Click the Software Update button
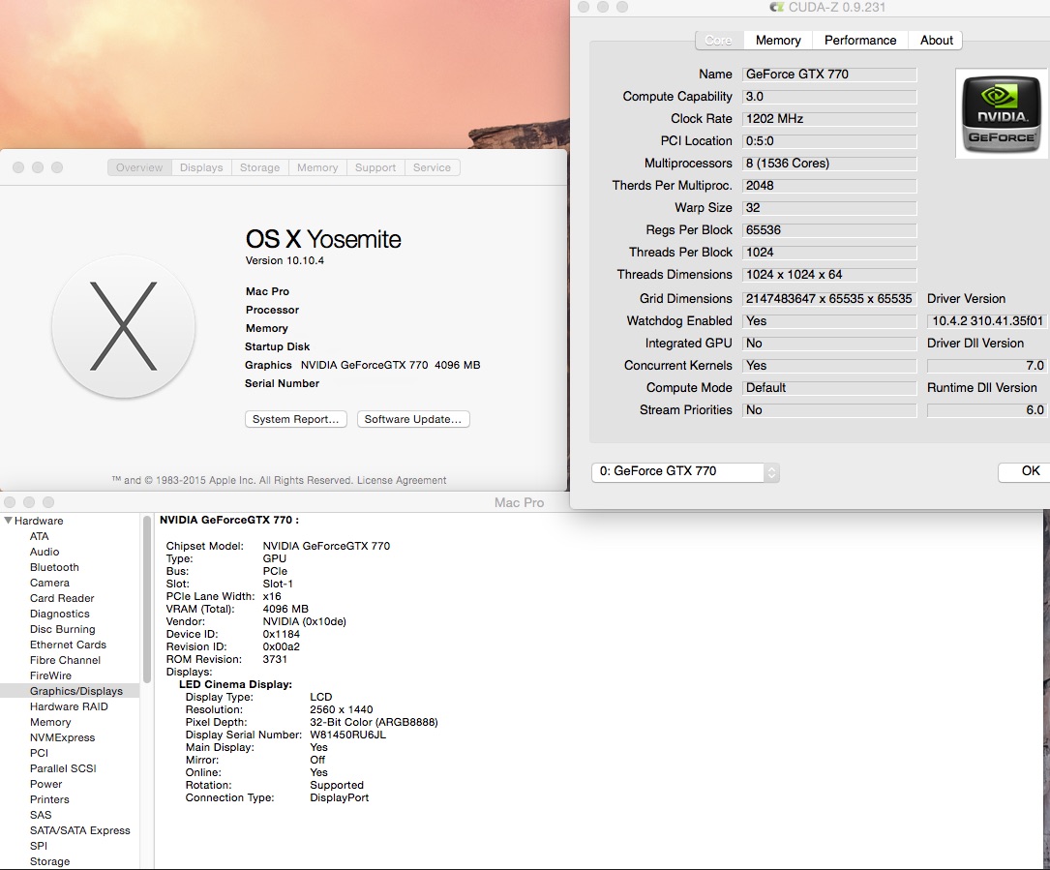 click(413, 419)
